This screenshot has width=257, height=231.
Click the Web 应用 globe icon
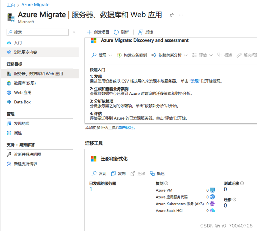coord(9,93)
